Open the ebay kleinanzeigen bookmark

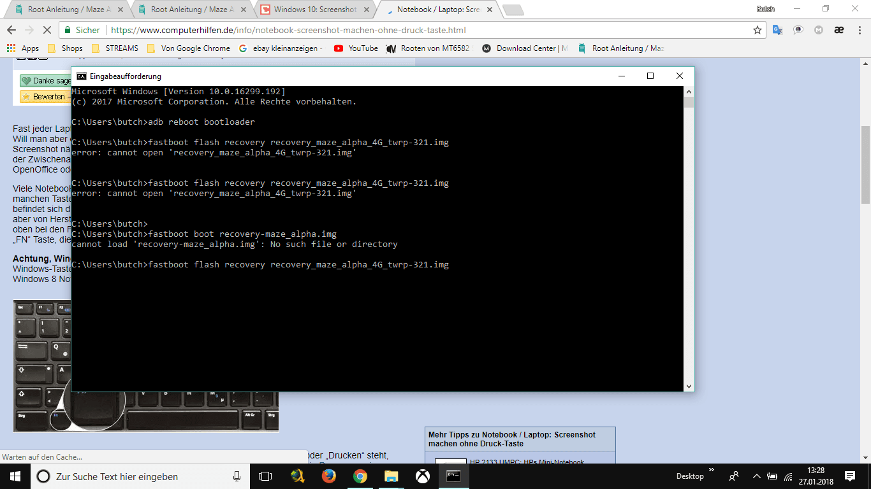click(x=281, y=48)
